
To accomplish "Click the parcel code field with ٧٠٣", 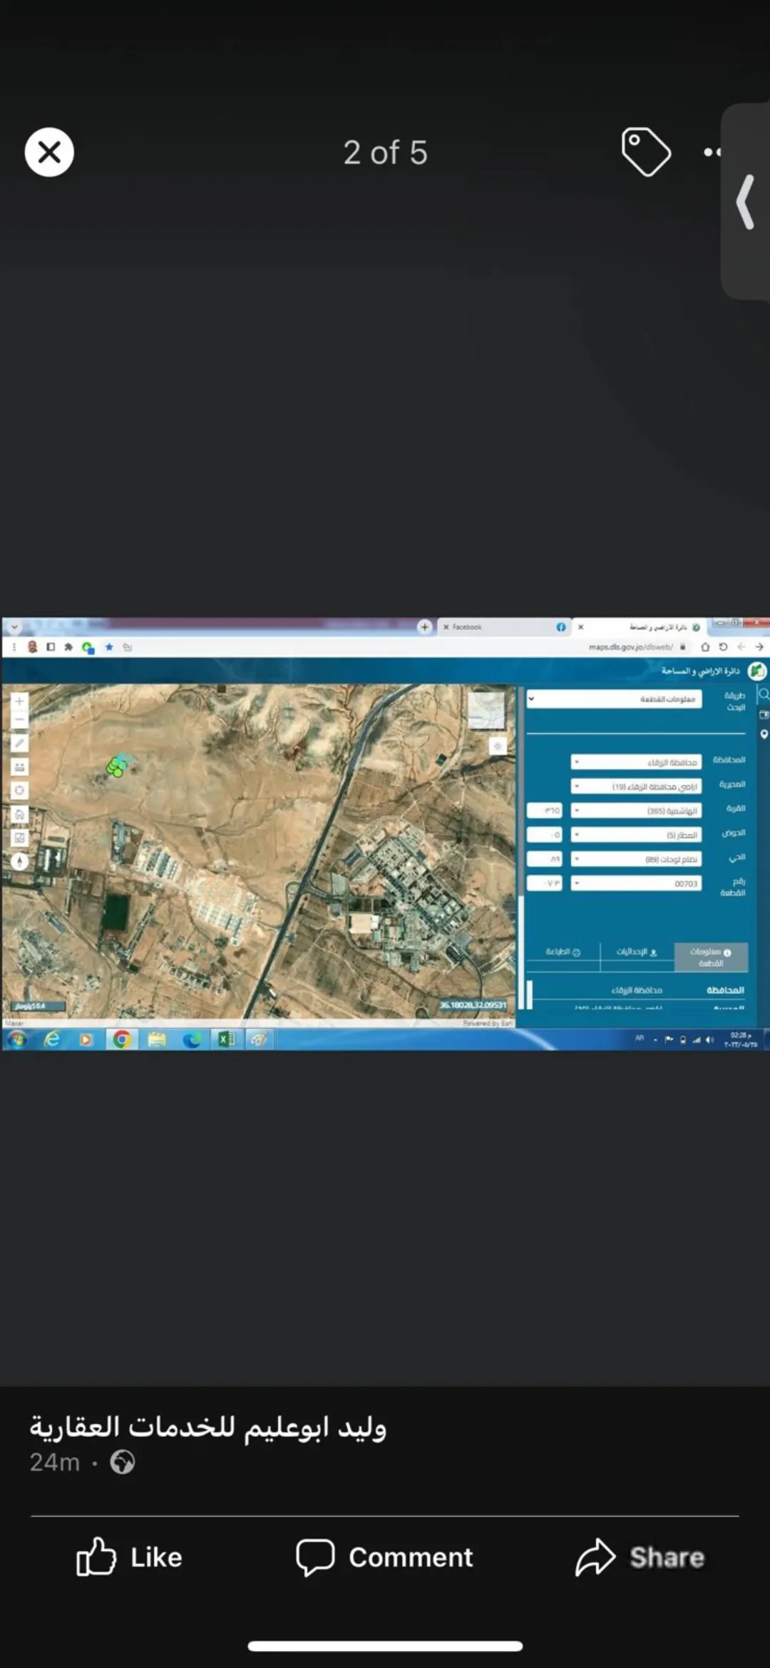I will (x=545, y=884).
